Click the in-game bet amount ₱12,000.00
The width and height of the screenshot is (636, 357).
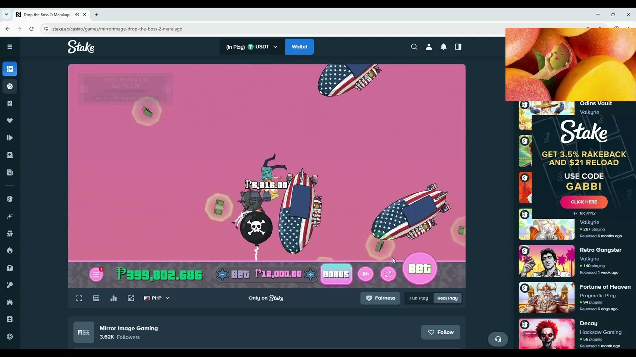[278, 274]
